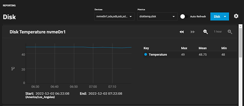Open the Metrics dropdown
Image resolution: width=244 pixels, height=106 pixels.
(157, 17)
